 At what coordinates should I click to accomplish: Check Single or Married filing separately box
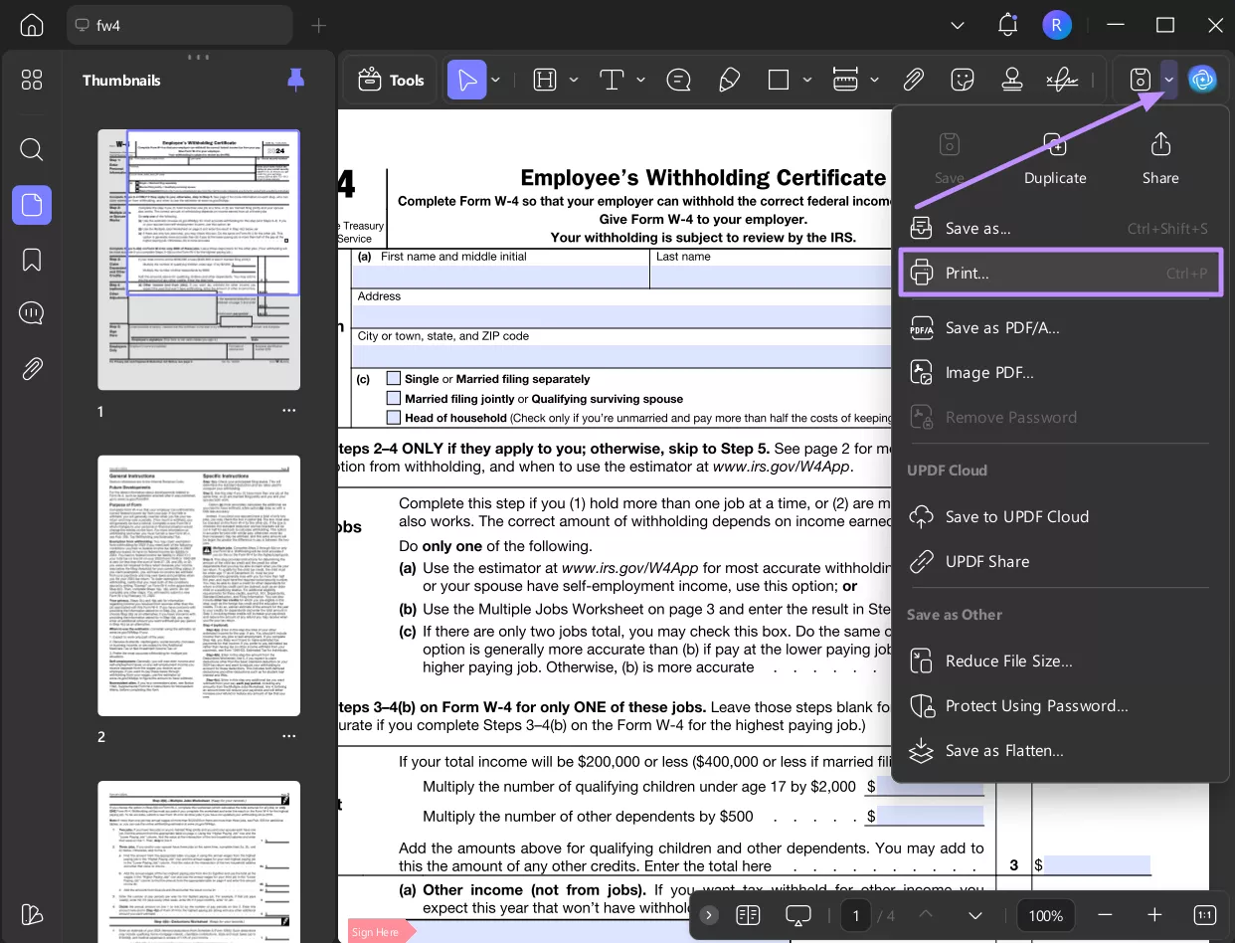[394, 379]
